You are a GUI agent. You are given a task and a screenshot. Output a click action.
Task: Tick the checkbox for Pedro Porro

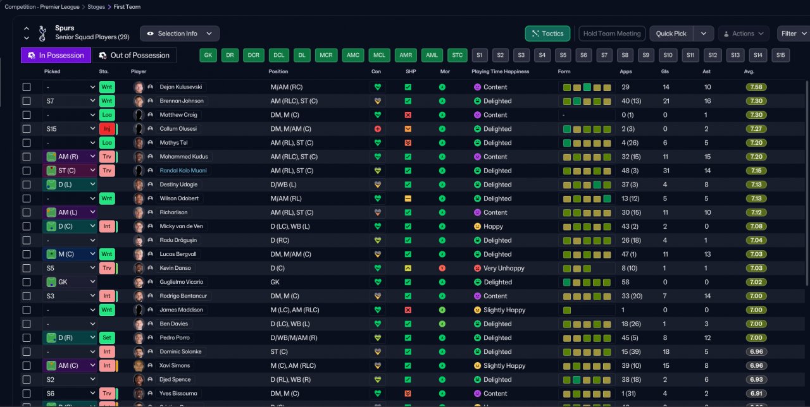[27, 337]
